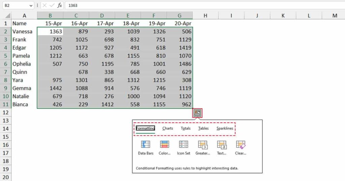Click the Bianca name cell
345x181 pixels.
point(24,104)
